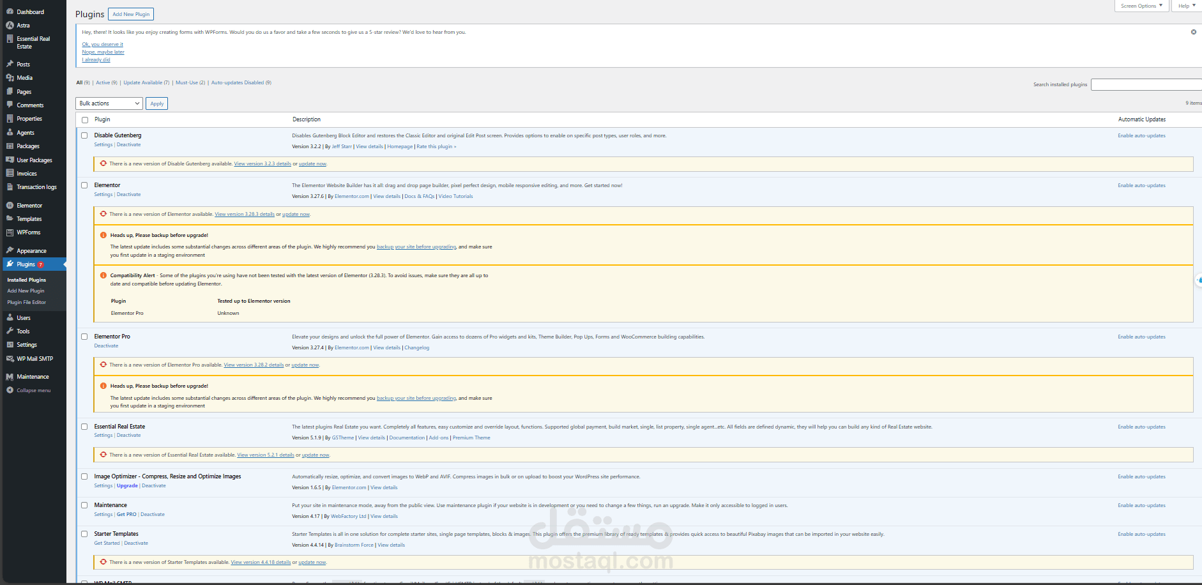Open the Bulk actions dropdown
Screen dimensions: 1202x585
(109, 103)
